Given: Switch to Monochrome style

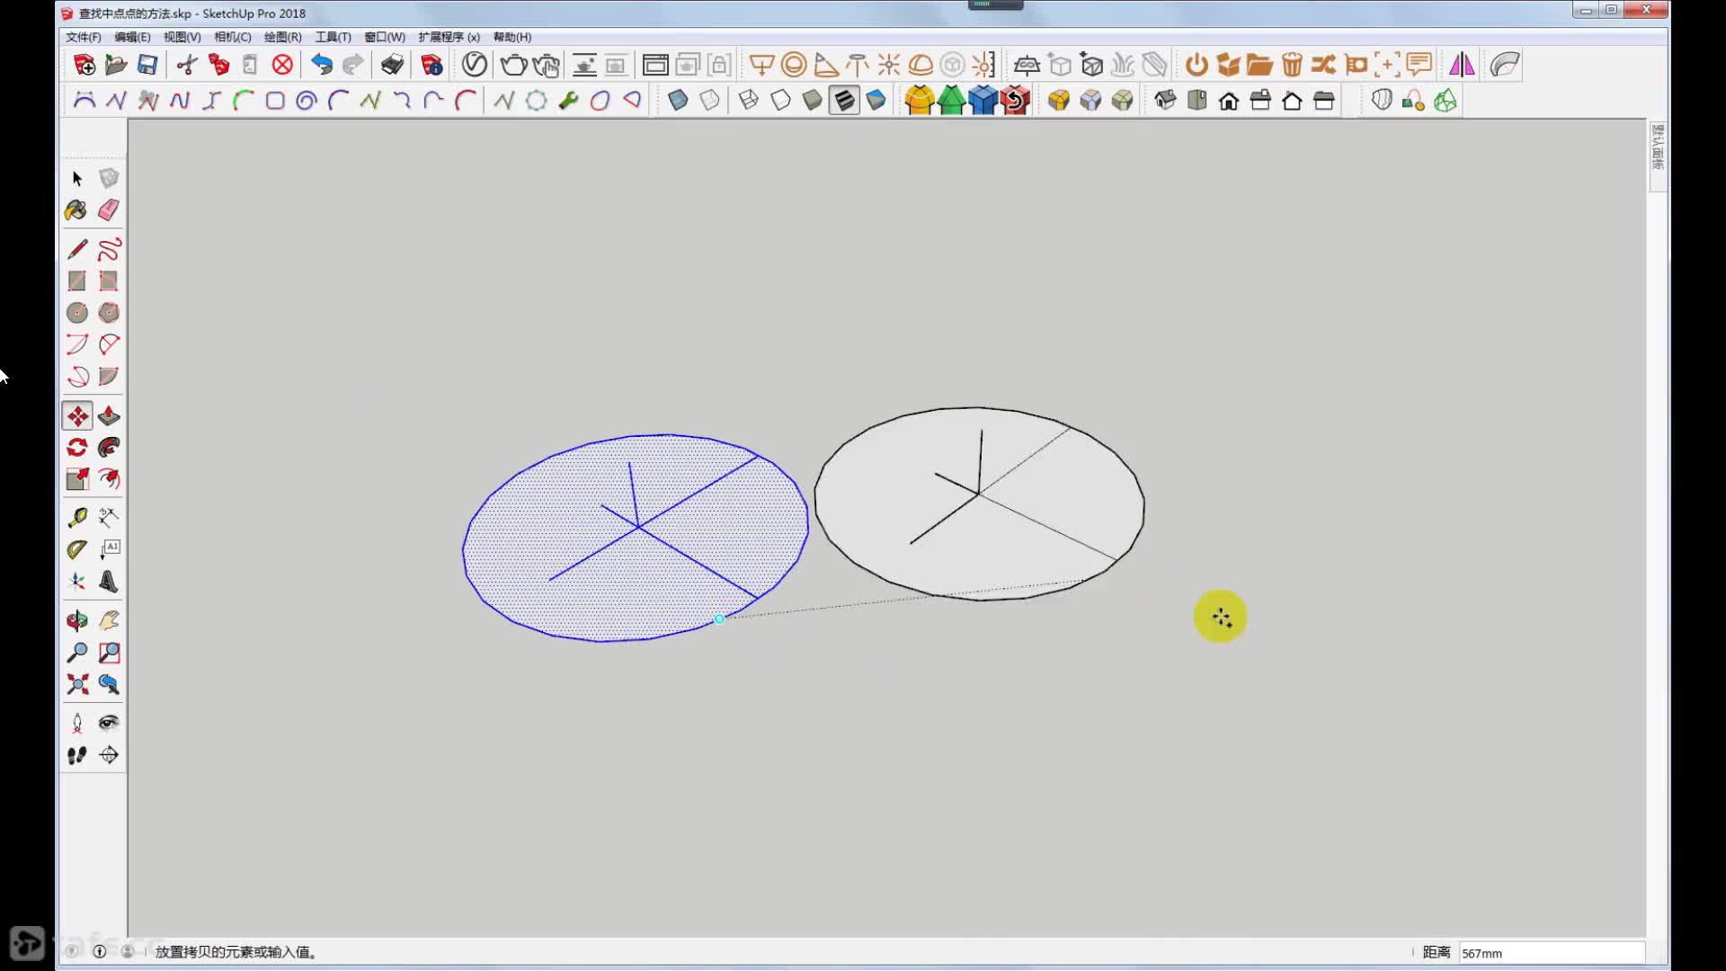Looking at the screenshot, I should (x=876, y=101).
